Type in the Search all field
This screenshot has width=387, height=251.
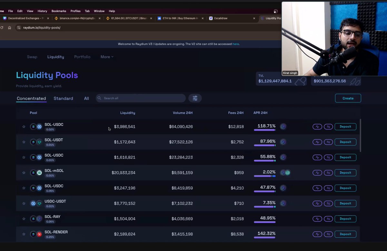pyautogui.click(x=140, y=98)
